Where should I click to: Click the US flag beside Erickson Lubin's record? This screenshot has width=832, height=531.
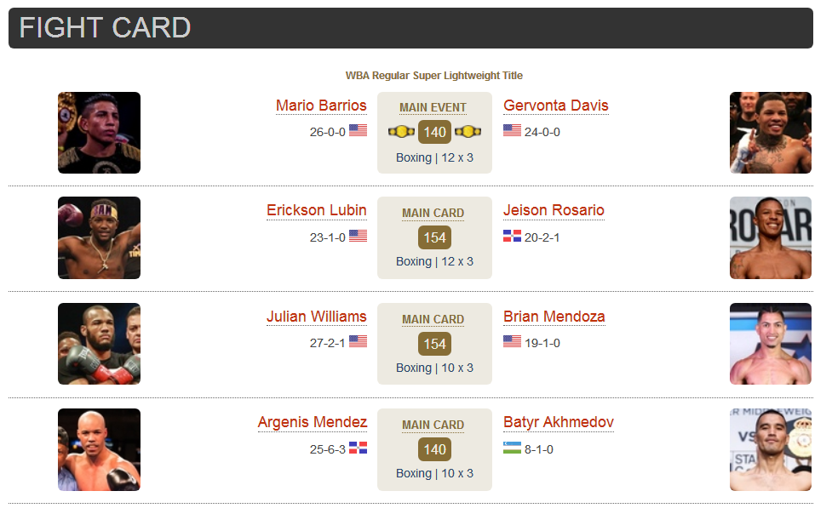(359, 236)
